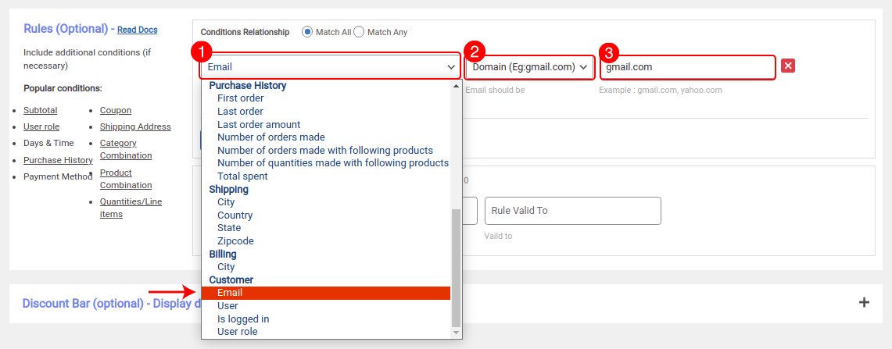Screen dimensions: 892x349
Task: Click the Quantities/Line items link
Action: pos(131,208)
